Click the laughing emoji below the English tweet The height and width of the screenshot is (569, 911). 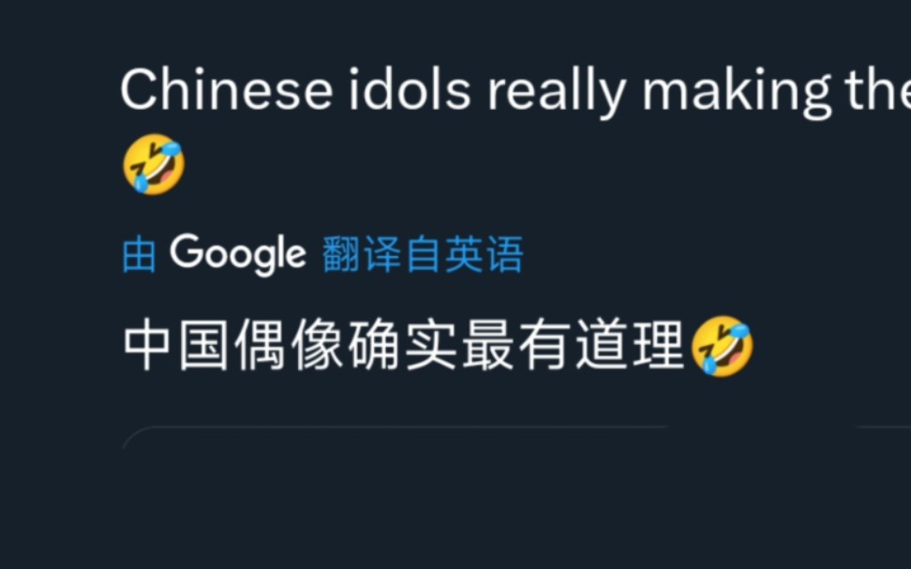(x=154, y=164)
